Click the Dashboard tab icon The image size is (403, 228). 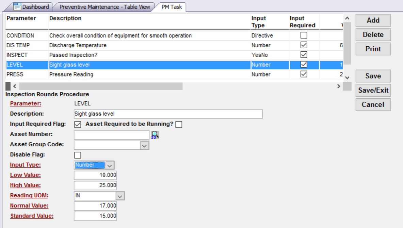[x=17, y=7]
